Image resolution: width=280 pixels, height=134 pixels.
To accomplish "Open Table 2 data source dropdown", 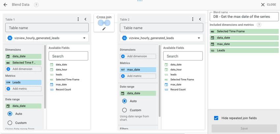I will [161, 38].
